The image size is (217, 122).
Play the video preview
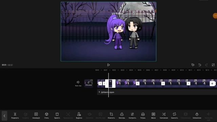108,65
